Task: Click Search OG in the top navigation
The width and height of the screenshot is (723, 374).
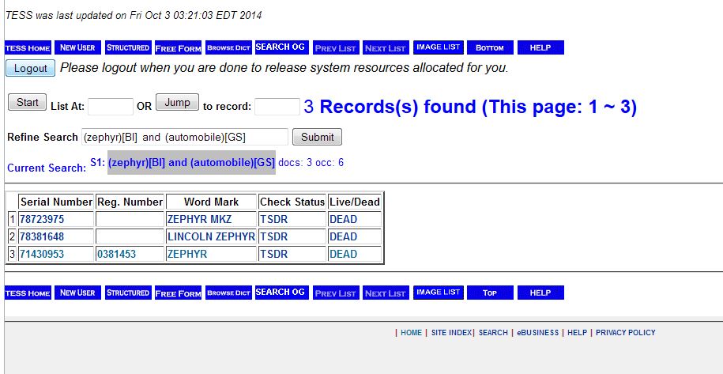Action: point(281,47)
